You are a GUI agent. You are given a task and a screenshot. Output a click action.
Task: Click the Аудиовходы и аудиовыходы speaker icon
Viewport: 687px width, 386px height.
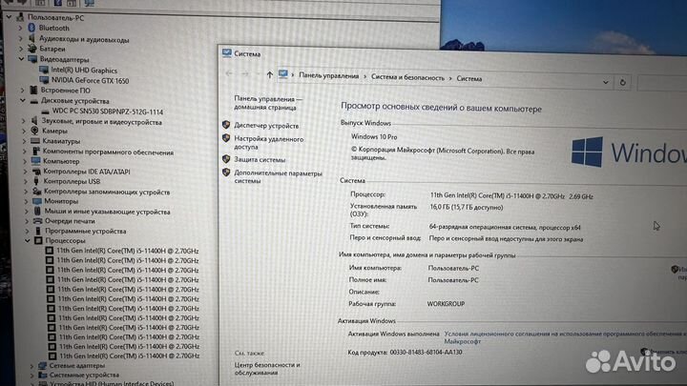[31, 38]
